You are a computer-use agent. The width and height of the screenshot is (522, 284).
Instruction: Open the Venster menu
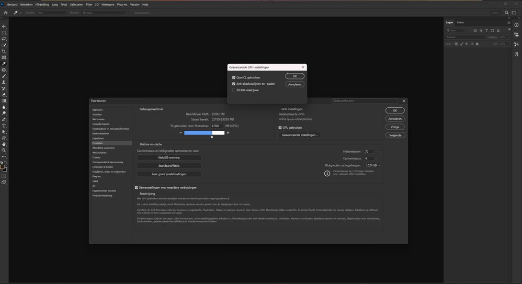pyautogui.click(x=135, y=5)
